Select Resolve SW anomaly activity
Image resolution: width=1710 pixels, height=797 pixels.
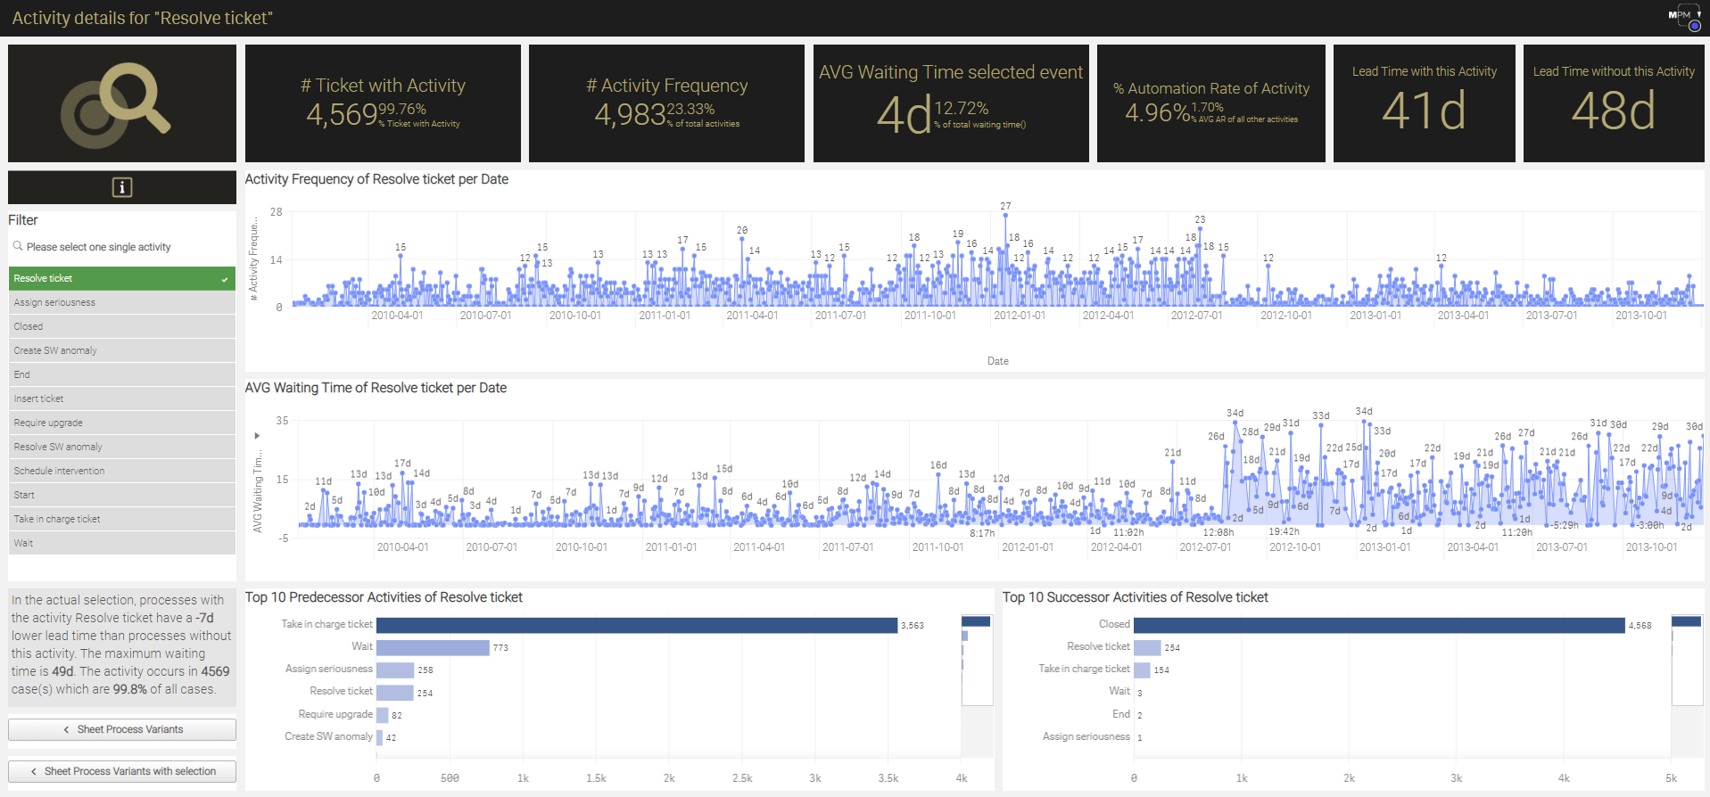click(122, 447)
